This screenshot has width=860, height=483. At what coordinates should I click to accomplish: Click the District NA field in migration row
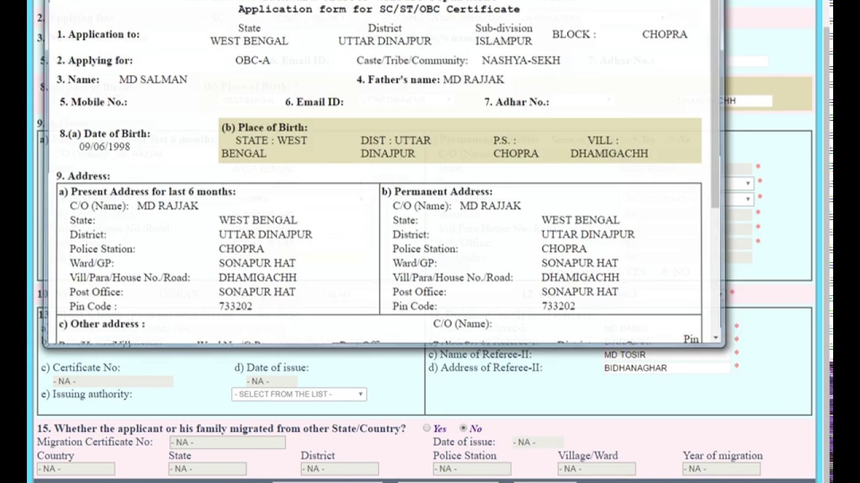click(340, 469)
